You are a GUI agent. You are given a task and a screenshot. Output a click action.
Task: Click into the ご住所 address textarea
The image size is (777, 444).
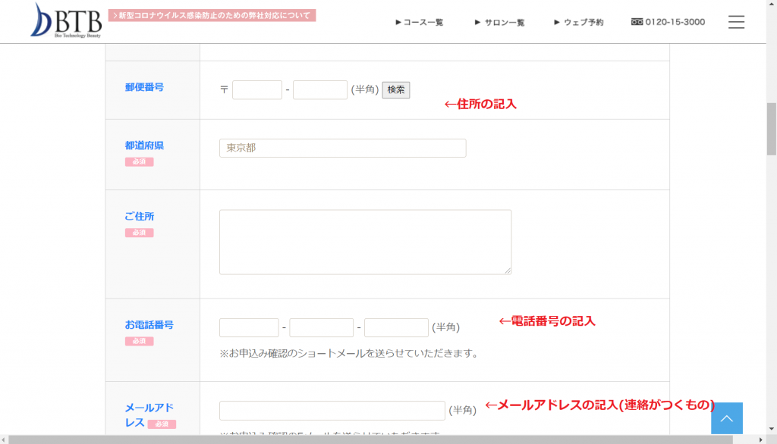tap(365, 242)
